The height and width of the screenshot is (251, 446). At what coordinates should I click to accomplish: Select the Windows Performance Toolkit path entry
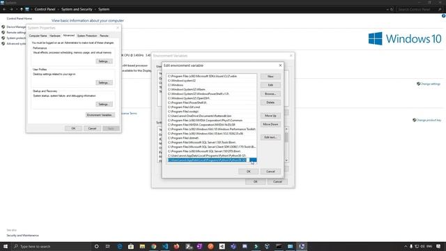212,129
